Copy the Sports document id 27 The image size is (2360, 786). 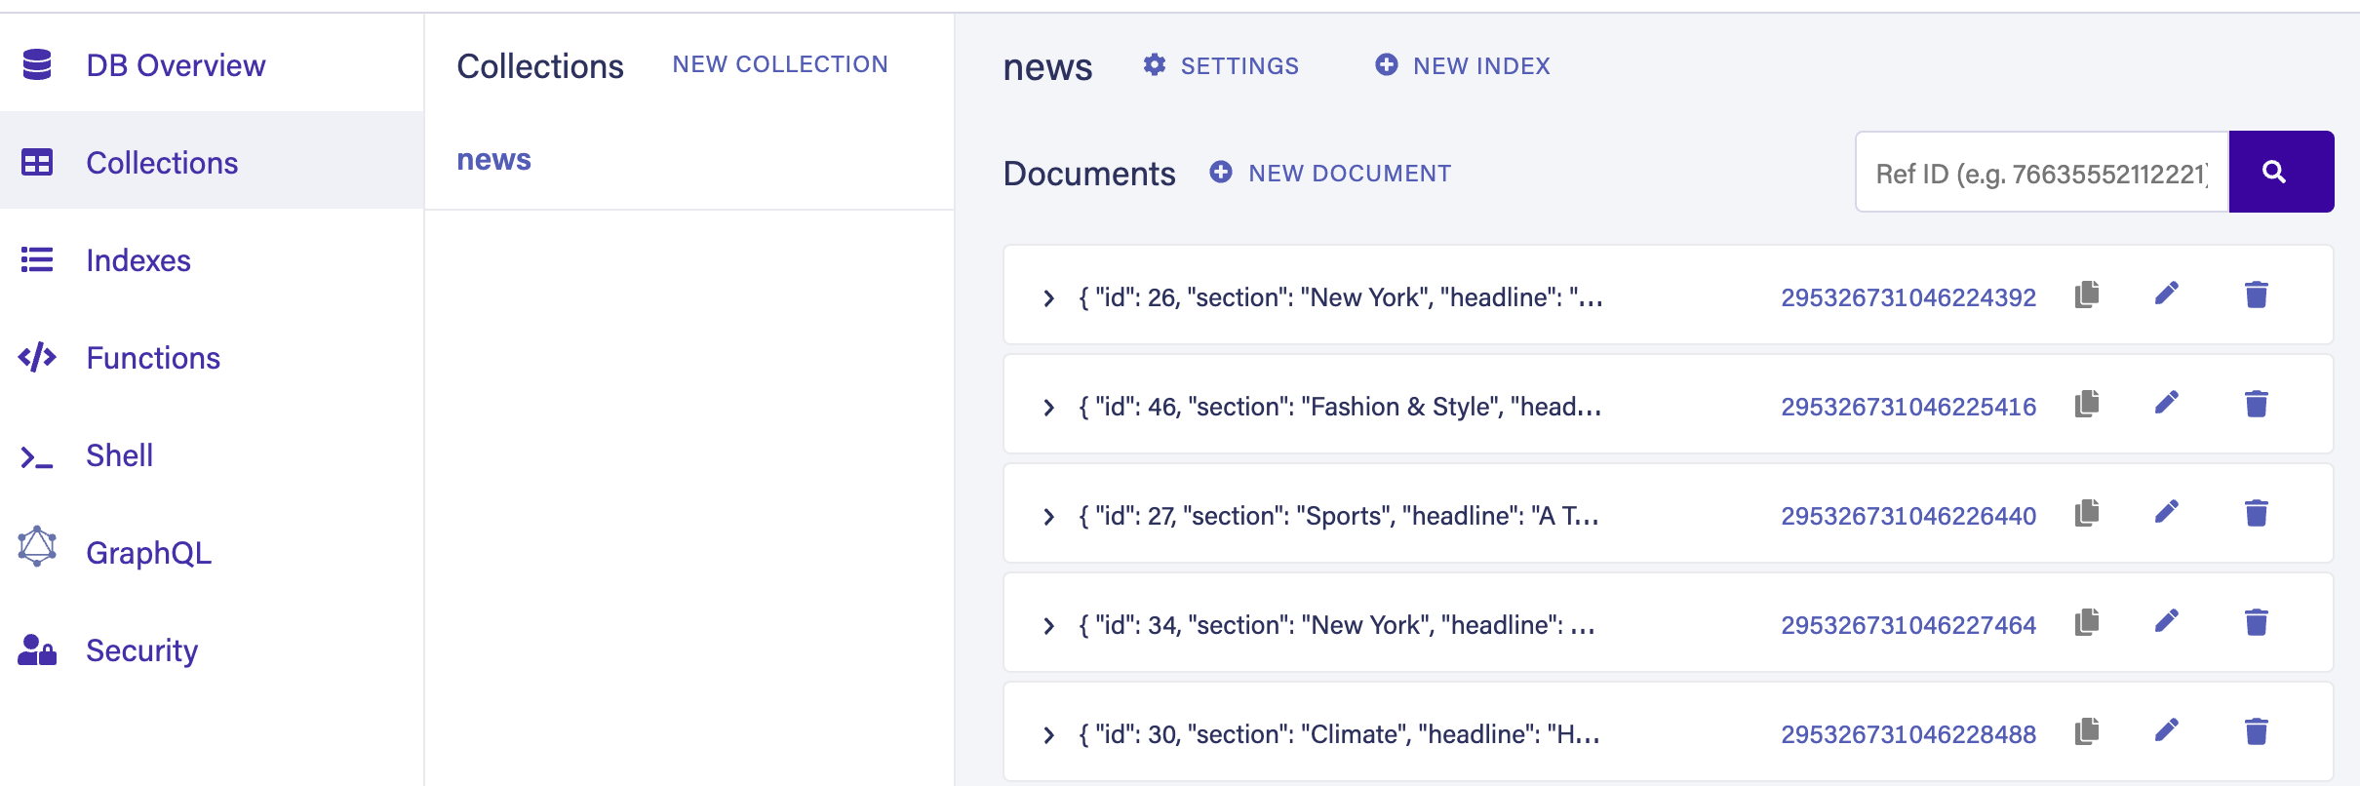[2086, 513]
